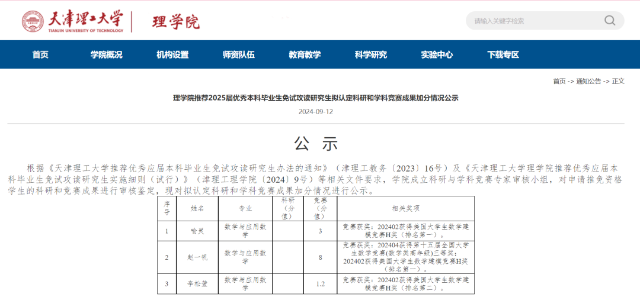
Task: Click the 公示 heading
Action: click(316, 143)
